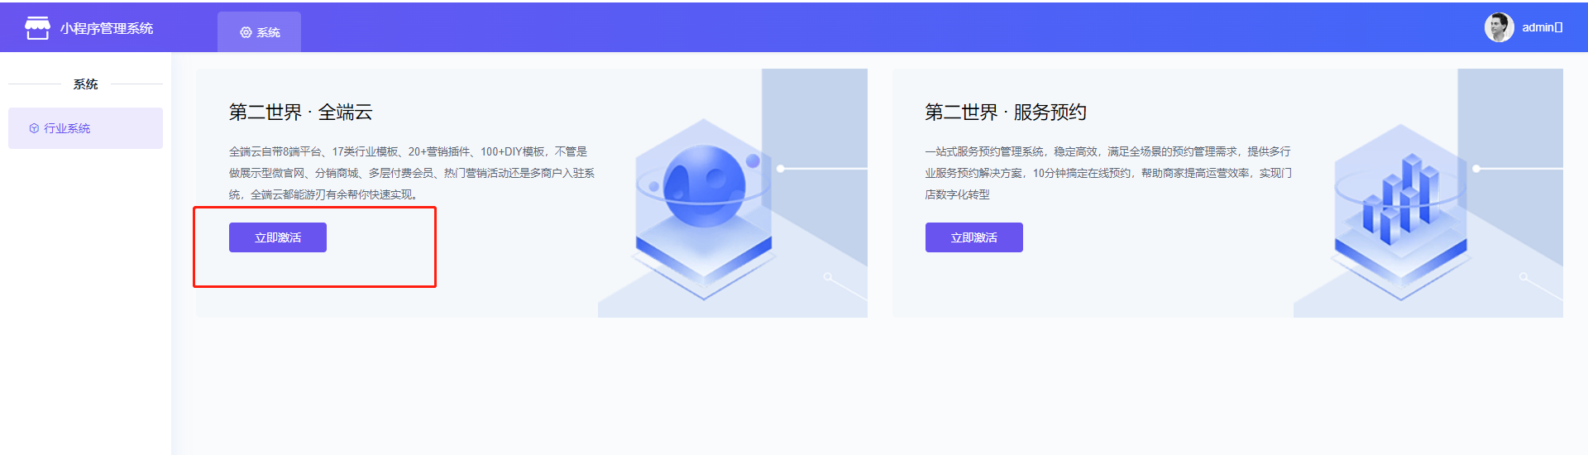The width and height of the screenshot is (1588, 455).
Task: Open the admin user dropdown
Action: (x=1542, y=27)
